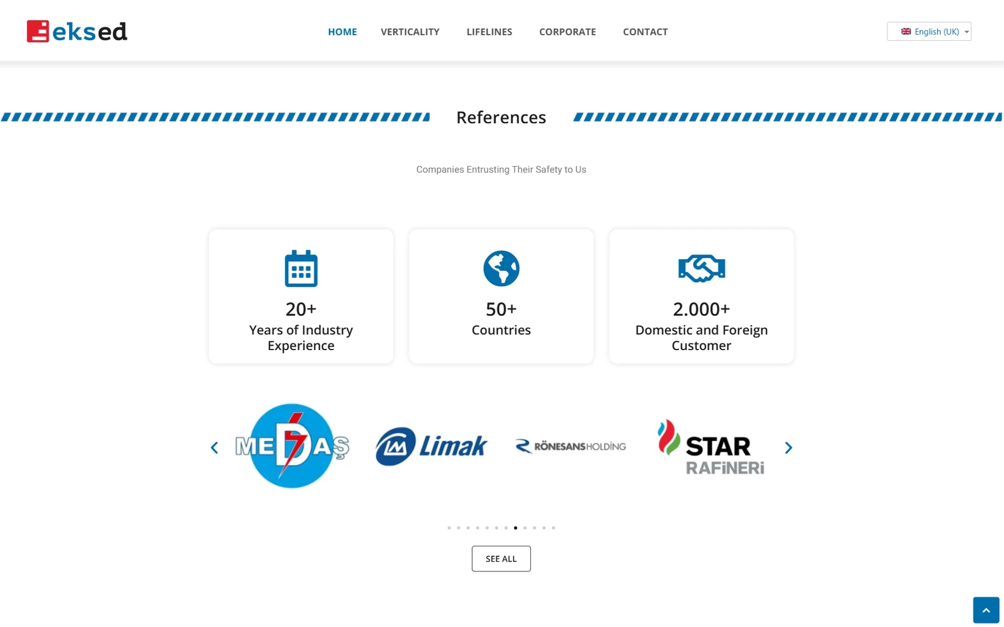The image size is (1004, 627).
Task: Select the last carousel pagination dot
Action: (553, 528)
